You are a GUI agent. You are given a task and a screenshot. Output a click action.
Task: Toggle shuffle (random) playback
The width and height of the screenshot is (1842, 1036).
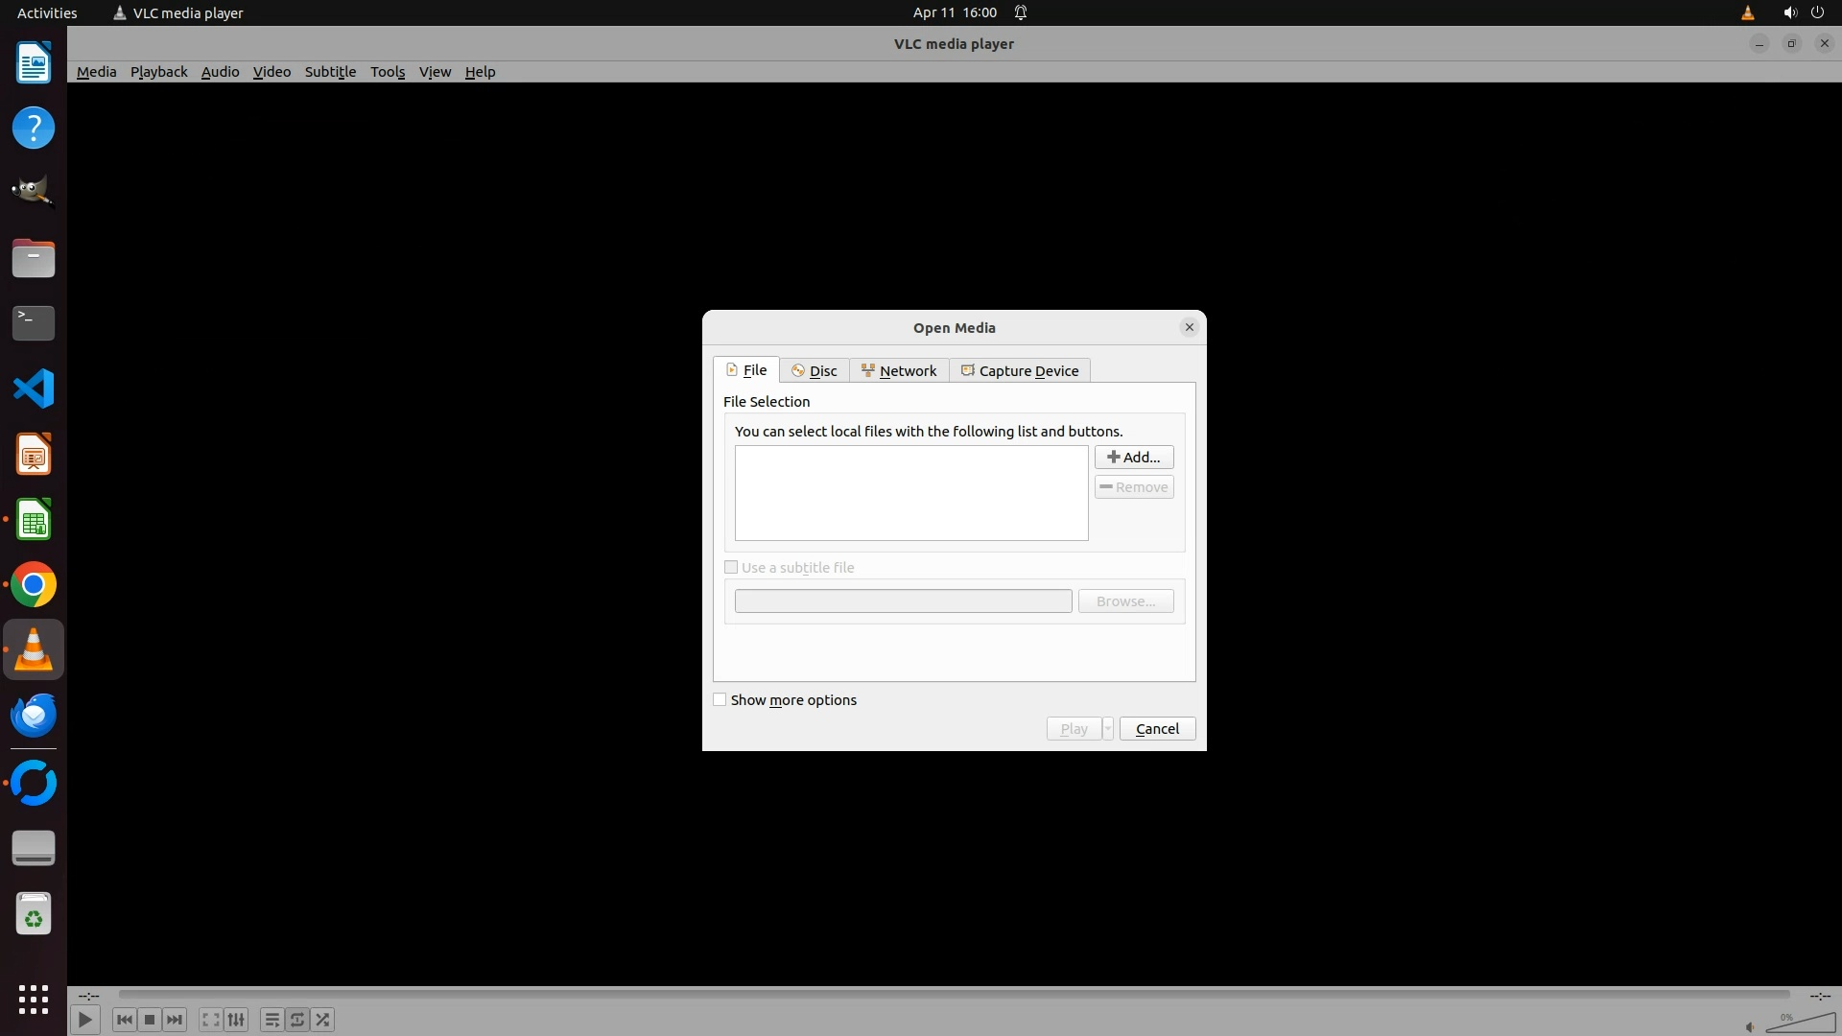tap(323, 1020)
